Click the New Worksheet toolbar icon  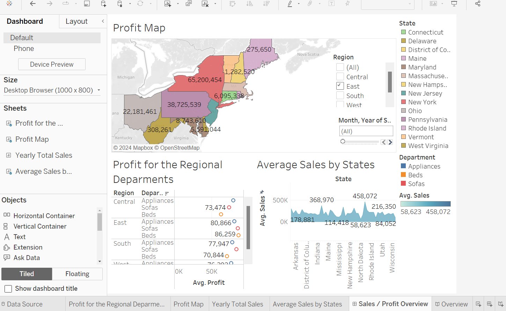[168, 4]
